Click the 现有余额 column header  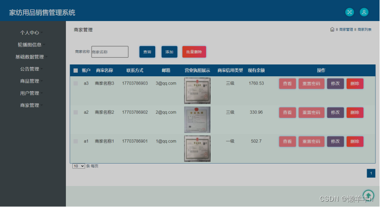(x=256, y=70)
